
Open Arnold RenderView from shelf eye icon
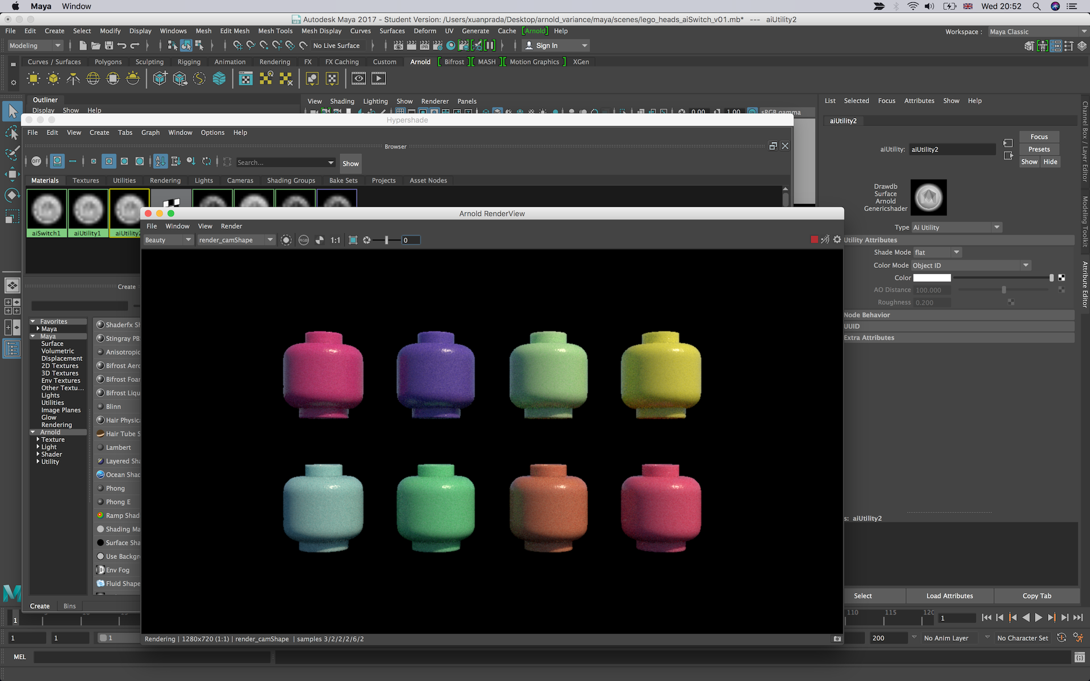[359, 79]
